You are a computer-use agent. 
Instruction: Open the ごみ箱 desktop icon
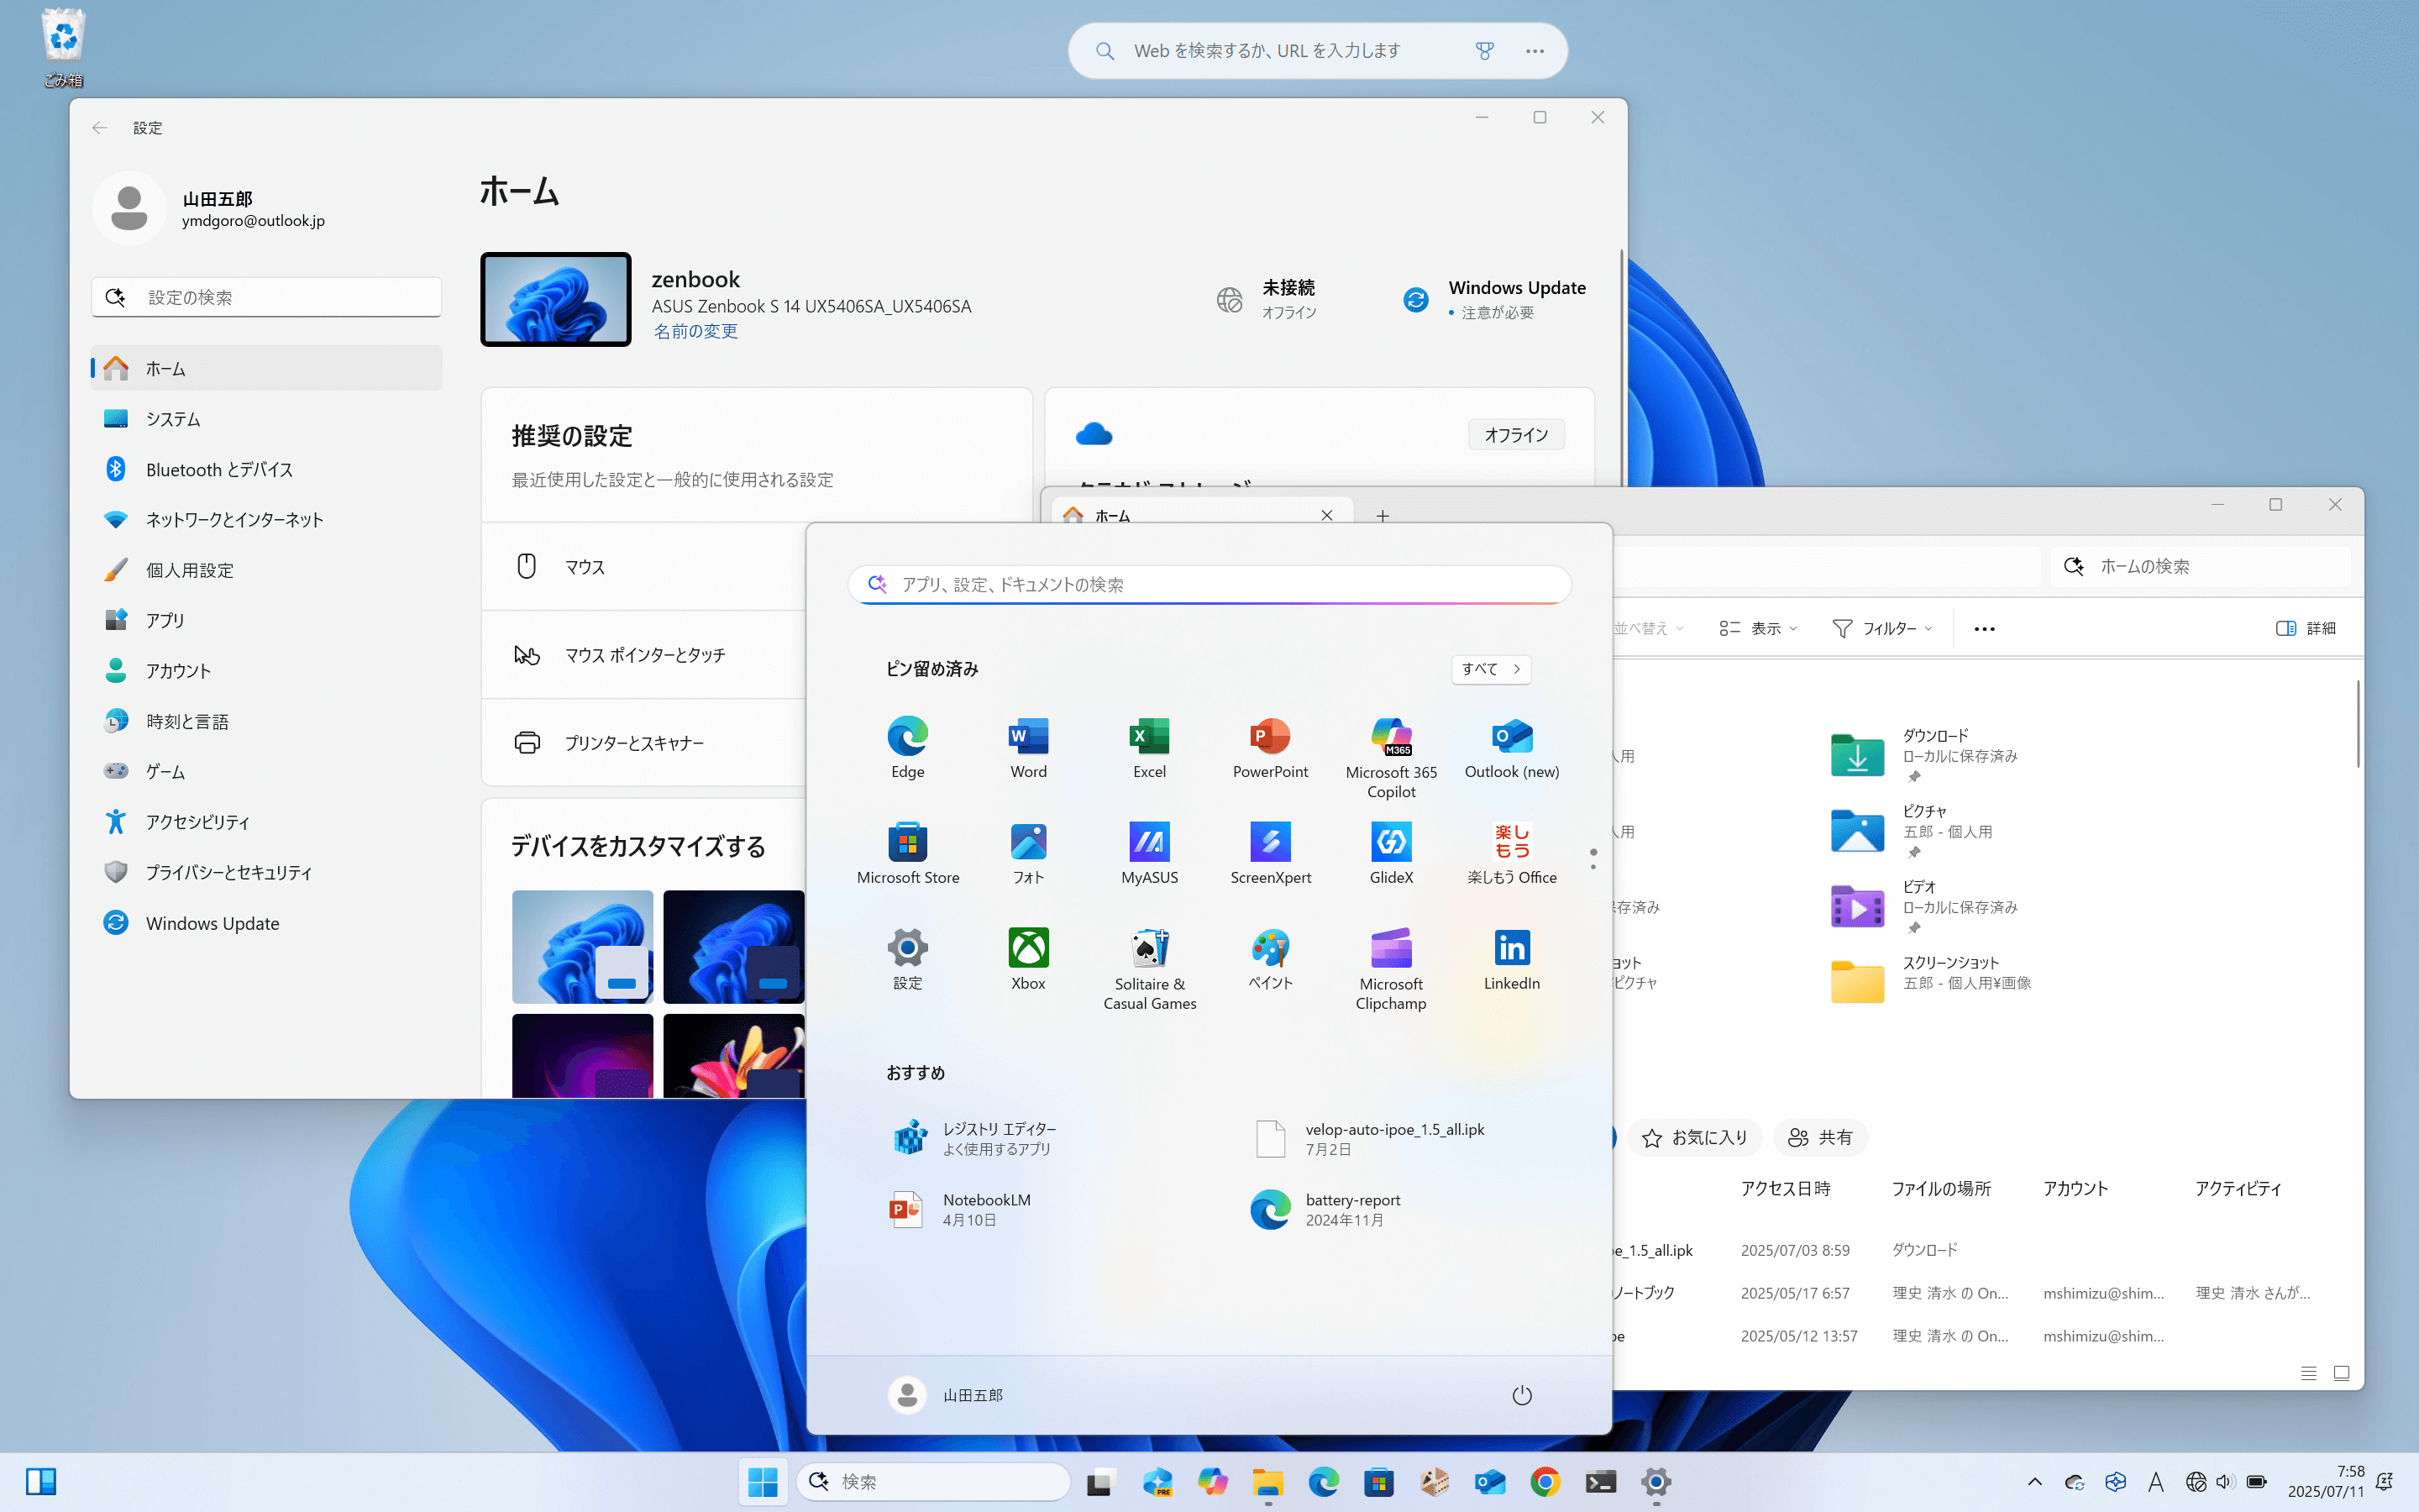(63, 48)
